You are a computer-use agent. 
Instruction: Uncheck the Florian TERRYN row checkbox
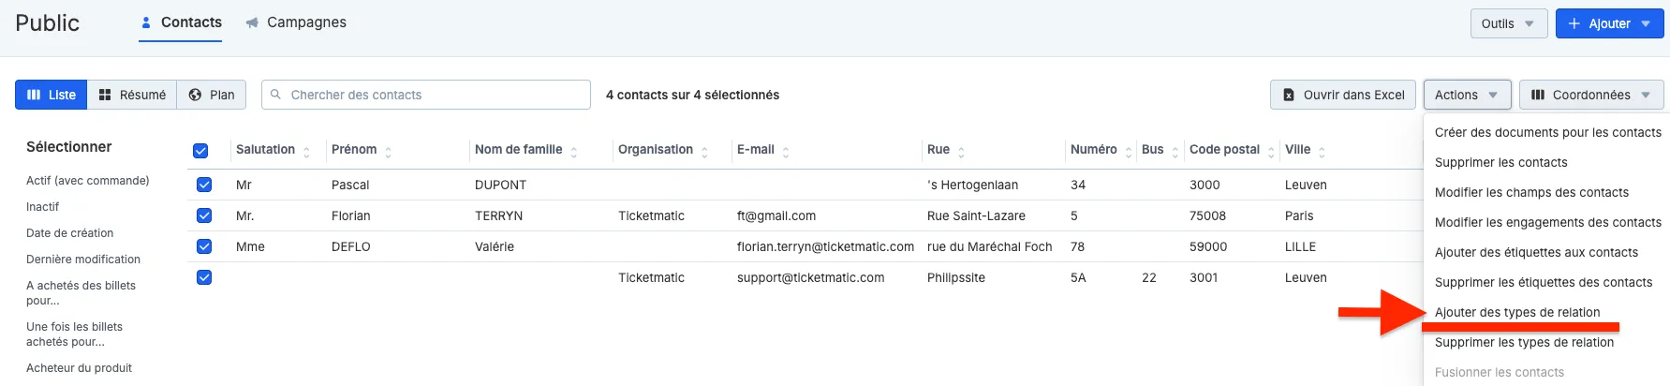(x=204, y=215)
